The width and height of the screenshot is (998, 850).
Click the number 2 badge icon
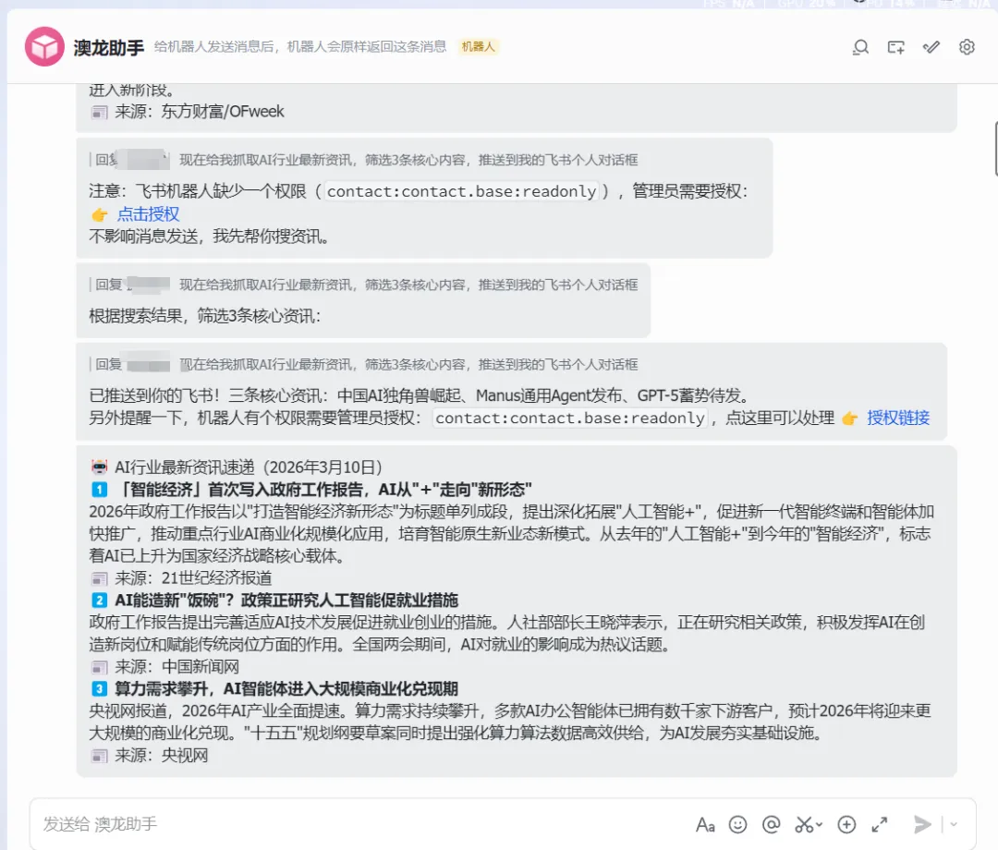(x=100, y=601)
